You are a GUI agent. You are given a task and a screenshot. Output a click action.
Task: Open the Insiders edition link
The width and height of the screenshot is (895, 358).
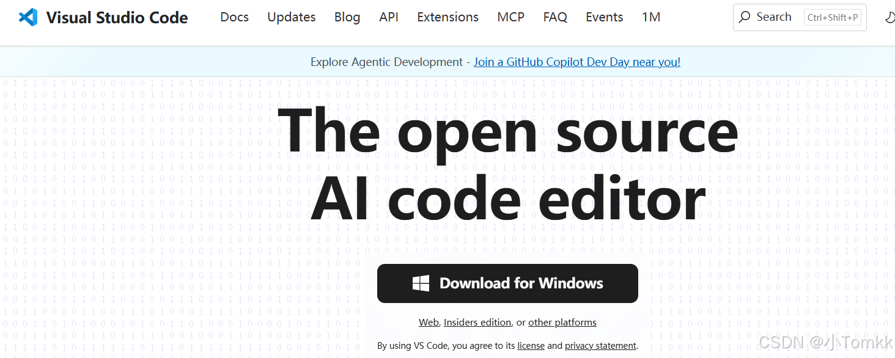click(477, 322)
